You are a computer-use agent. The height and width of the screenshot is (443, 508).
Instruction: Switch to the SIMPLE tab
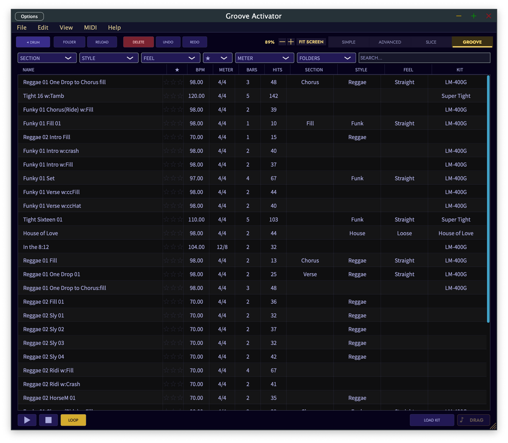pos(349,42)
